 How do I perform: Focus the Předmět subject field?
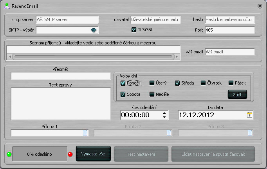click(x=61, y=76)
